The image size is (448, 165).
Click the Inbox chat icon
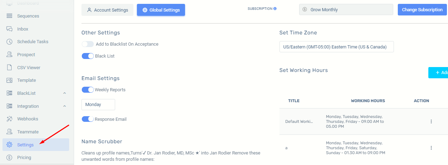coord(9,29)
